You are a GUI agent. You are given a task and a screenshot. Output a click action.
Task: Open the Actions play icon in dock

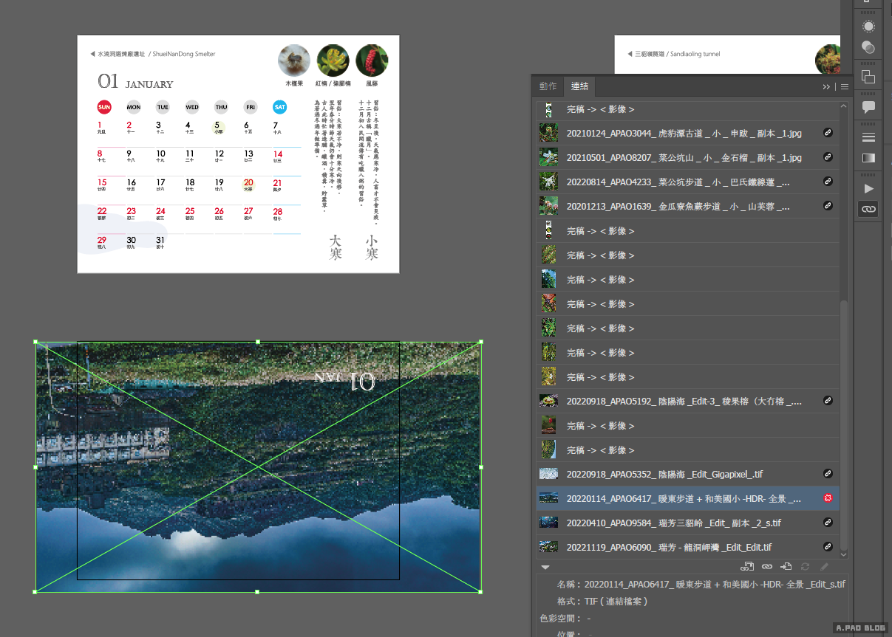(x=868, y=189)
